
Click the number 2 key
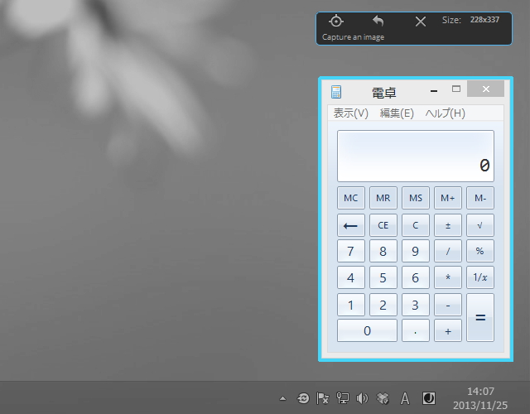(x=383, y=305)
